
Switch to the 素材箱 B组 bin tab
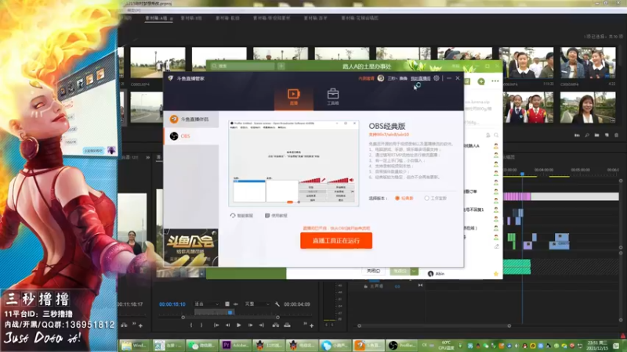coord(191,18)
